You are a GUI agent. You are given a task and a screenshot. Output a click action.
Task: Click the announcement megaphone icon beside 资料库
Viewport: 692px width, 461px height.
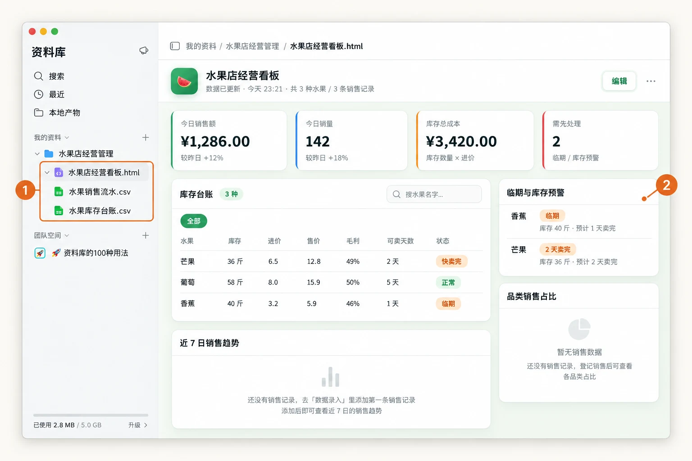[x=144, y=51]
